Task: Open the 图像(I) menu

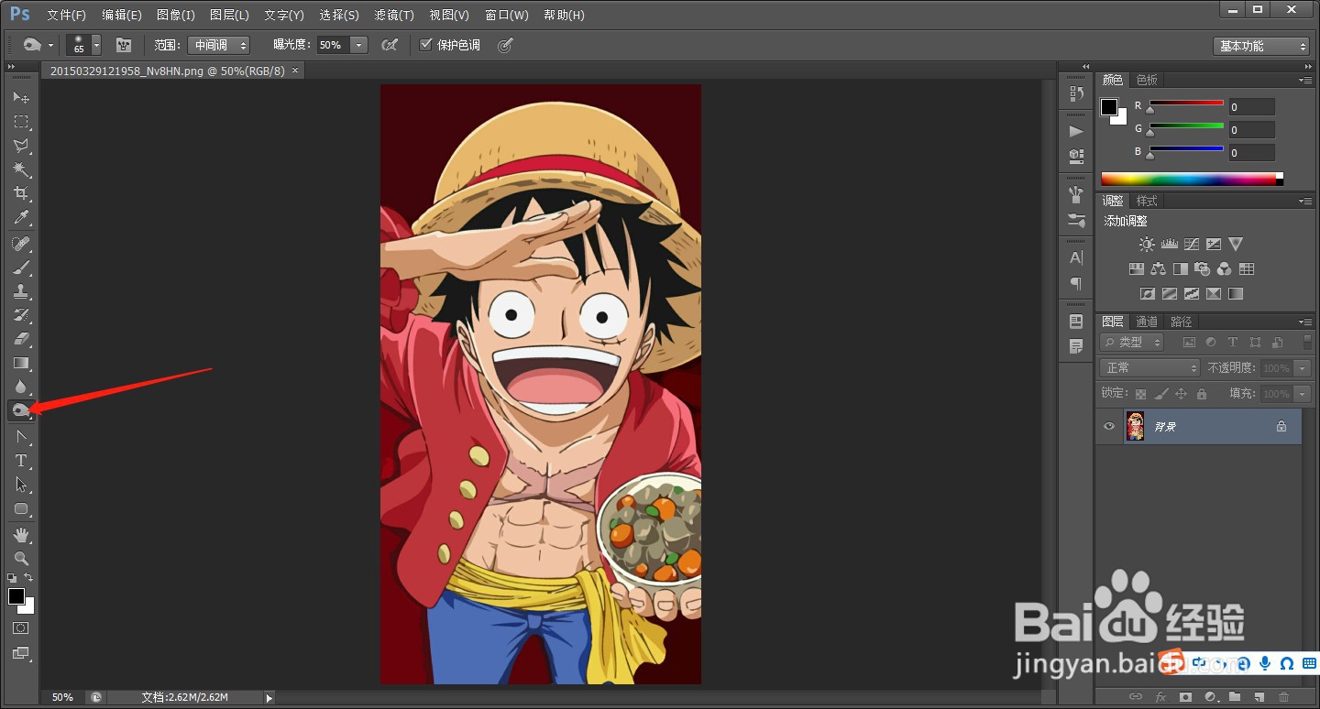Action: click(176, 16)
